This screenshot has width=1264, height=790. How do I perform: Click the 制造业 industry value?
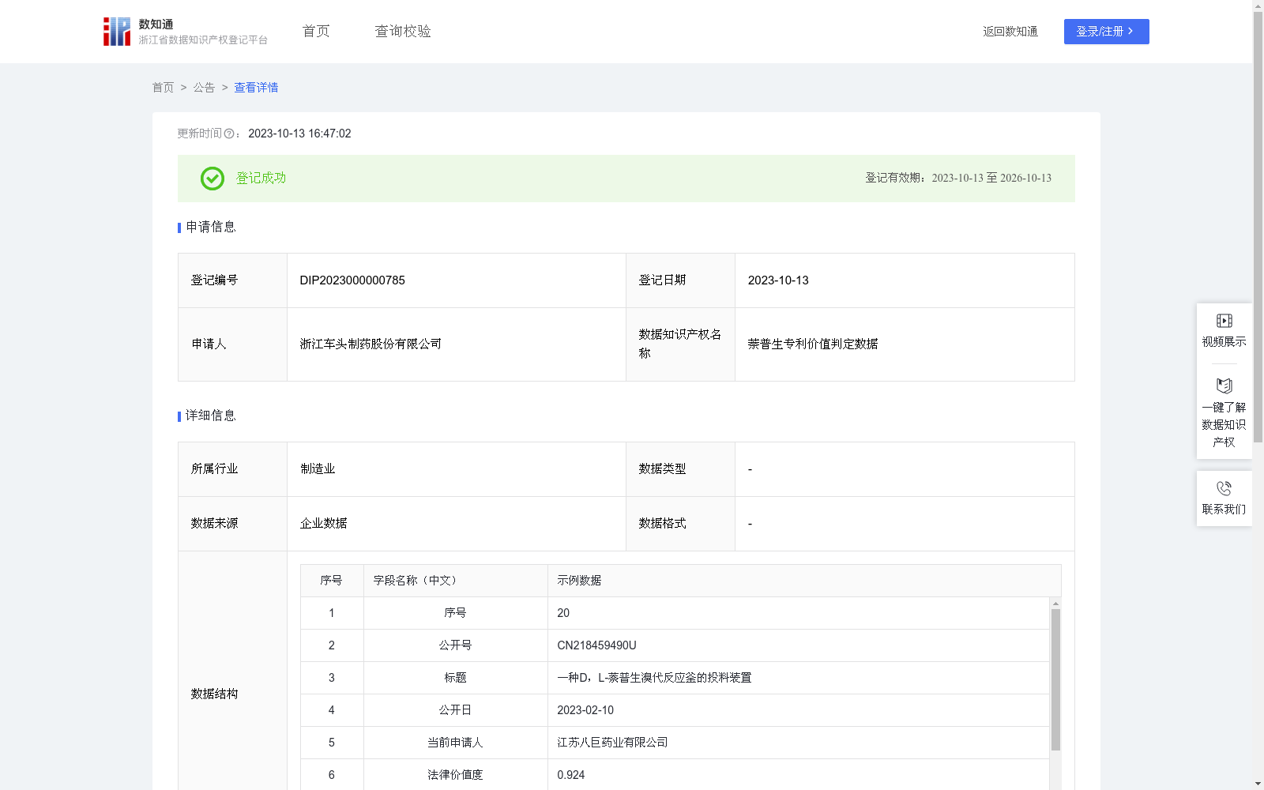pos(318,469)
